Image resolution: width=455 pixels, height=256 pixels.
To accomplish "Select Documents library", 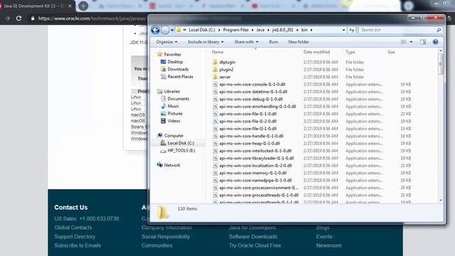I will point(178,99).
